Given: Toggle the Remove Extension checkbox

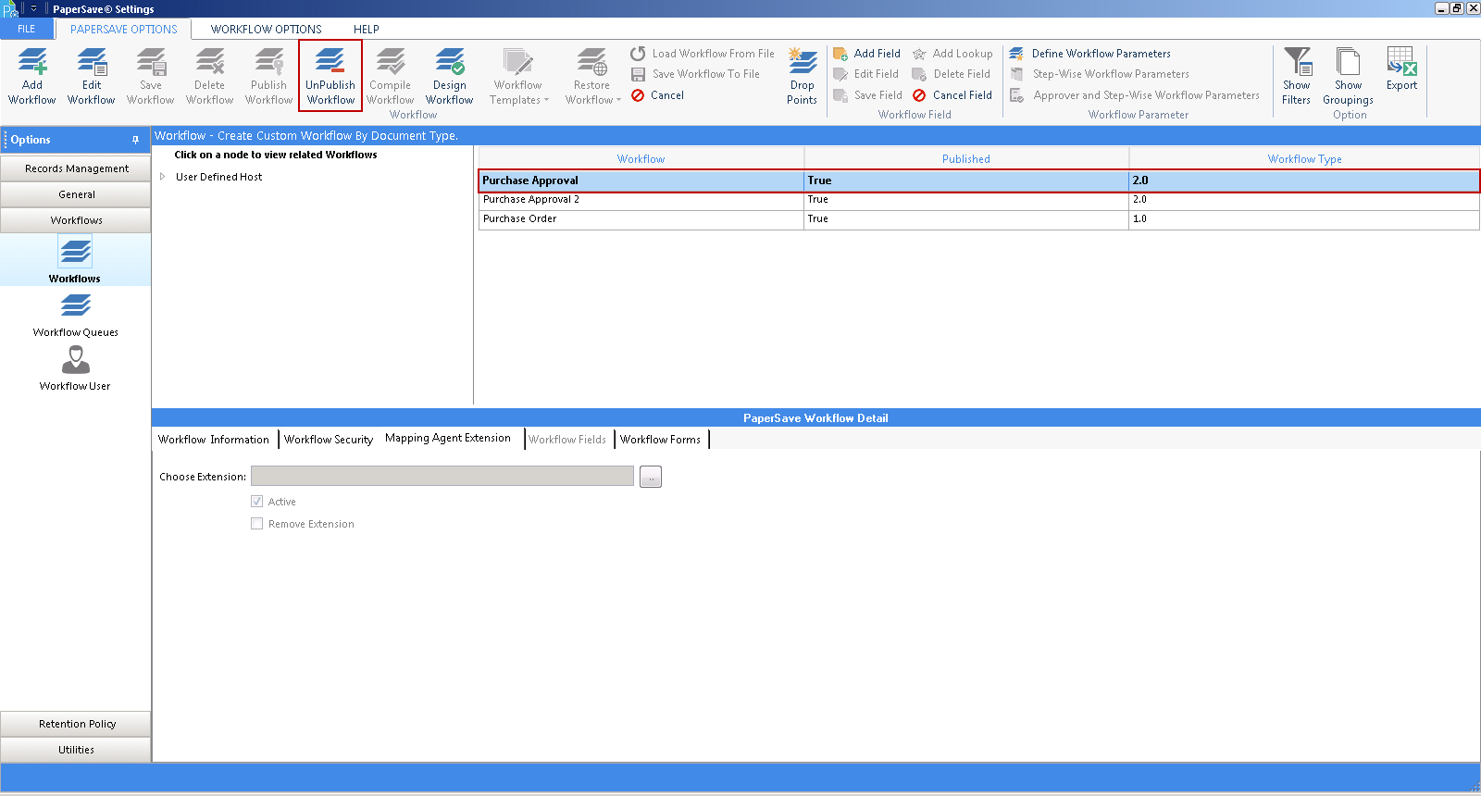Looking at the screenshot, I should (256, 524).
